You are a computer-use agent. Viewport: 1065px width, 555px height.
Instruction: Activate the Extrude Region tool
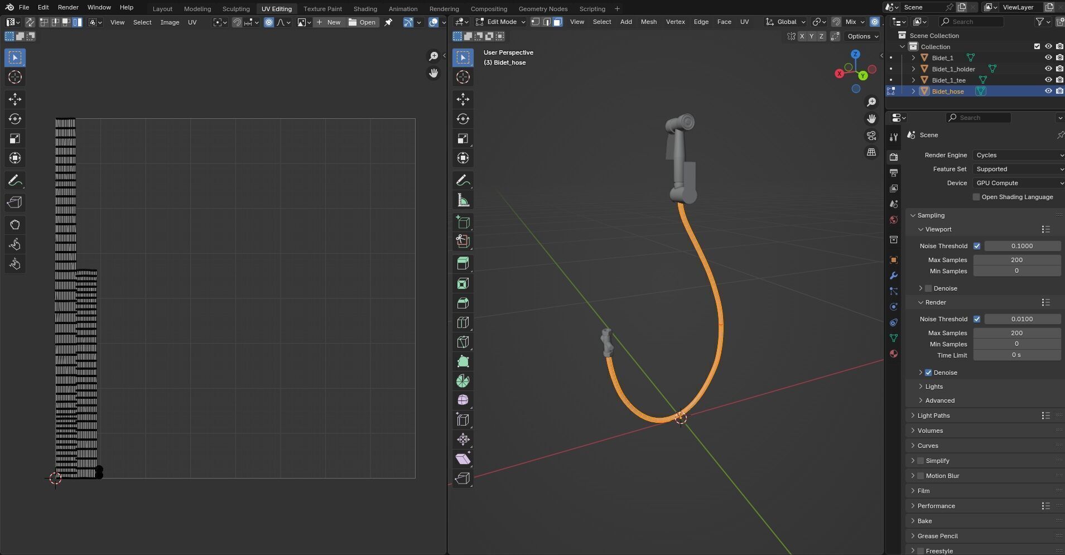pyautogui.click(x=463, y=264)
